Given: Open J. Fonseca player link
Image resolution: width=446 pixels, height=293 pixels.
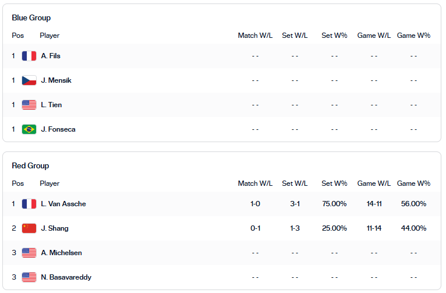Looking at the screenshot, I should pos(58,129).
